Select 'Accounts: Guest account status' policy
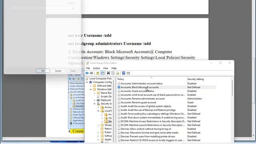Image resolution: width=256 pixels, height=144 pixels. pyautogui.click(x=137, y=91)
